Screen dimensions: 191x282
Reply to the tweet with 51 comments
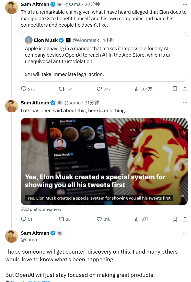click(x=27, y=219)
